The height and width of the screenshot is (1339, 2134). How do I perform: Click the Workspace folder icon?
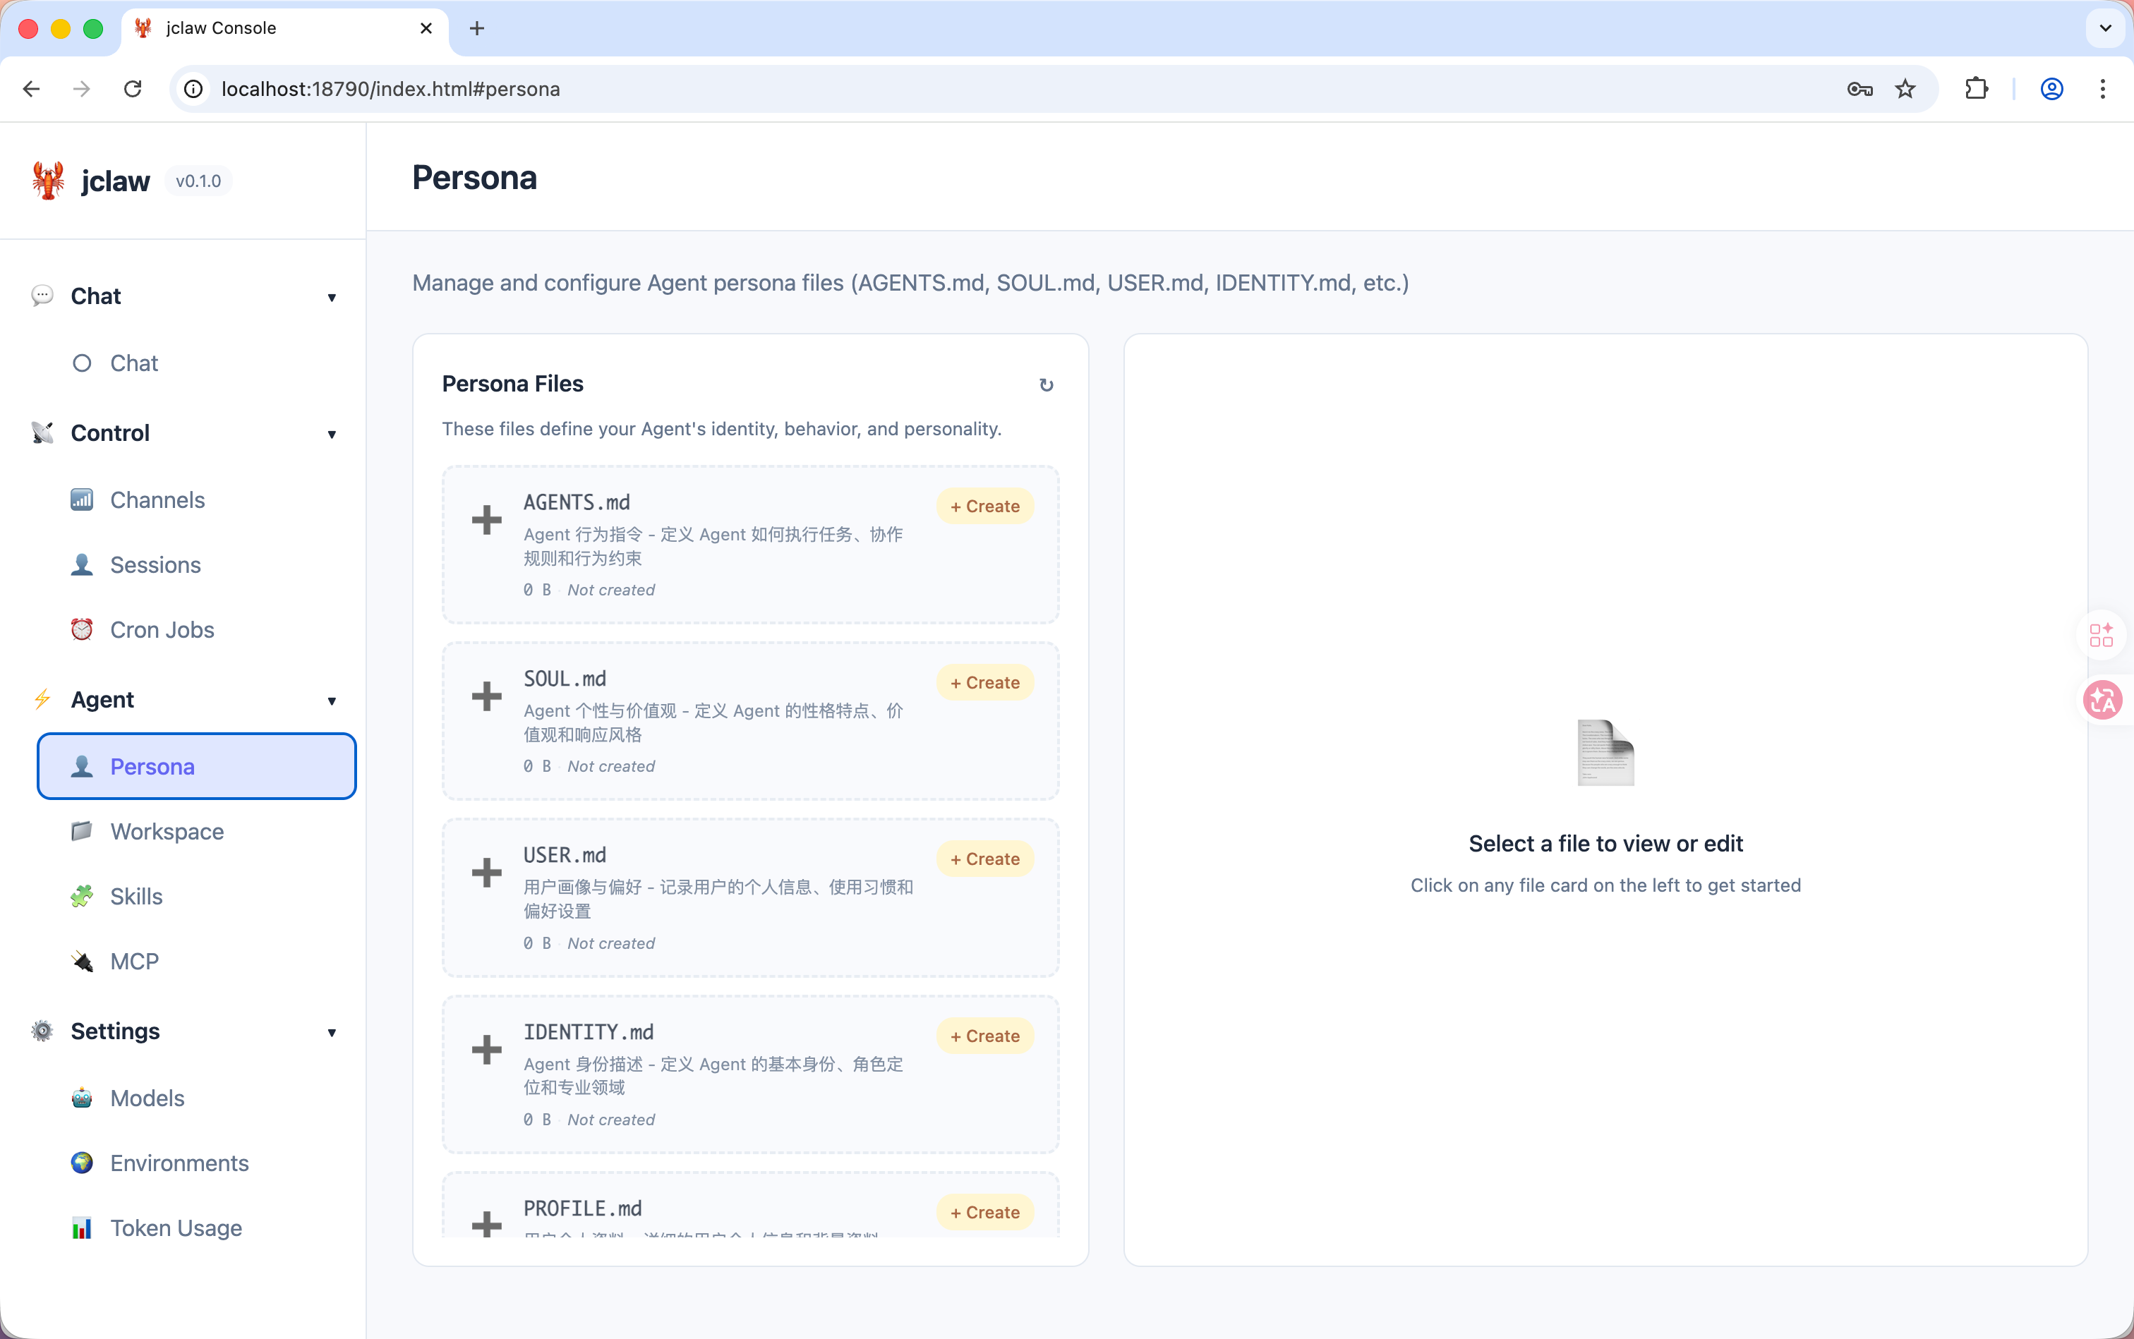(81, 832)
